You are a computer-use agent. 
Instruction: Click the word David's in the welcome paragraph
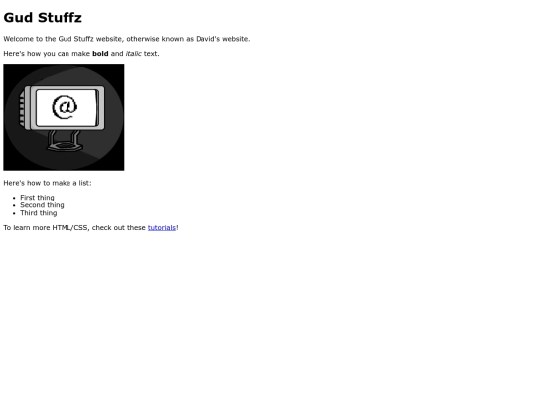[207, 39]
